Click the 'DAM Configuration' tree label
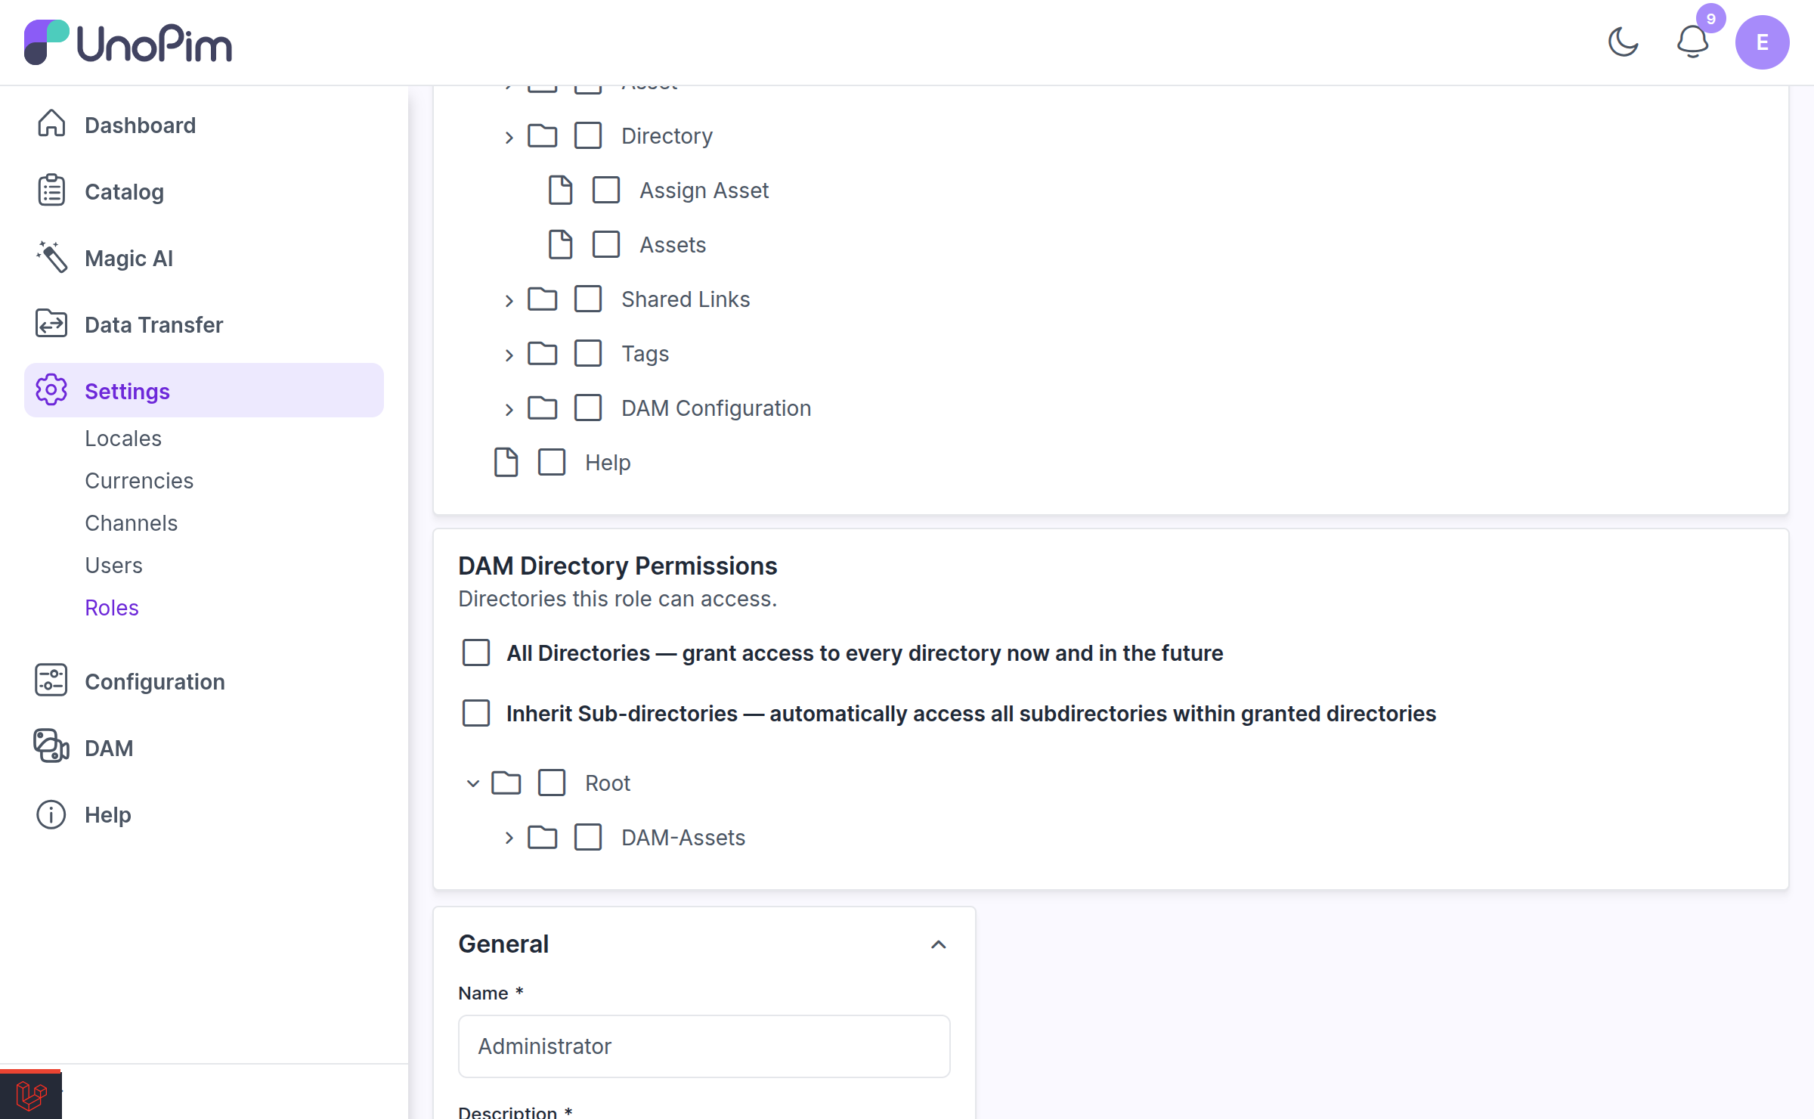The height and width of the screenshot is (1119, 1814). pos(716,408)
